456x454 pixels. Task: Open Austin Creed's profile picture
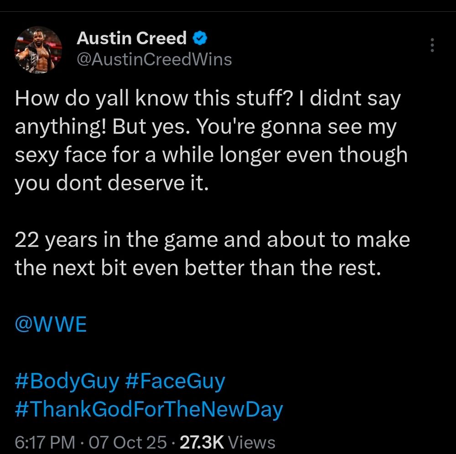(x=38, y=50)
